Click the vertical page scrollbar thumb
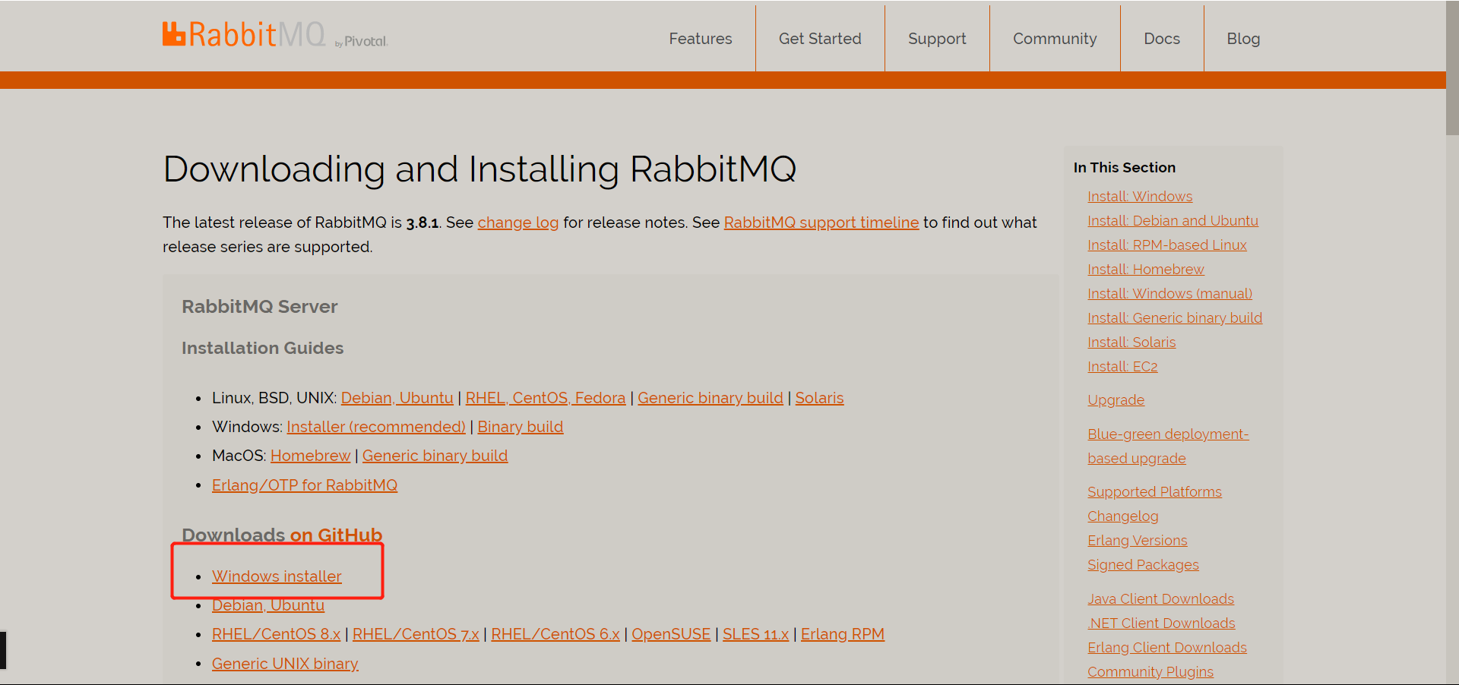Image resolution: width=1459 pixels, height=685 pixels. pyautogui.click(x=1451, y=68)
